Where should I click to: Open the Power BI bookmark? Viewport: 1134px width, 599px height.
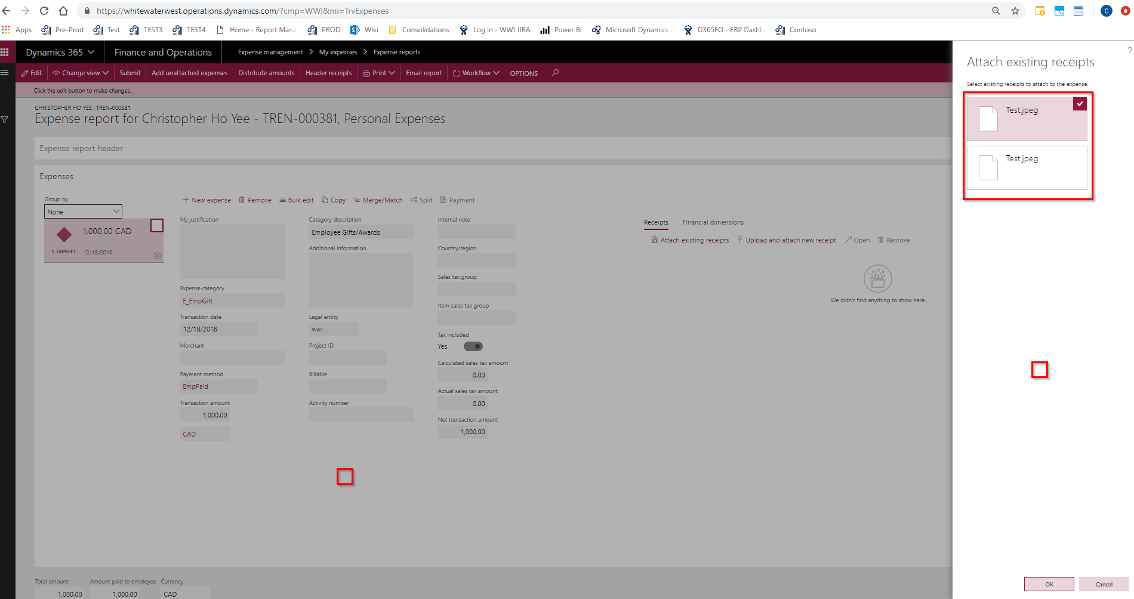coord(561,30)
